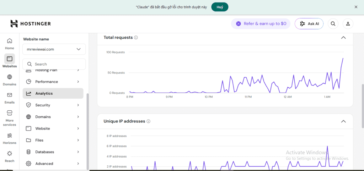Click Refer & earn up to $0
Image resolution: width=364 pixels, height=171 pixels.
tap(261, 24)
